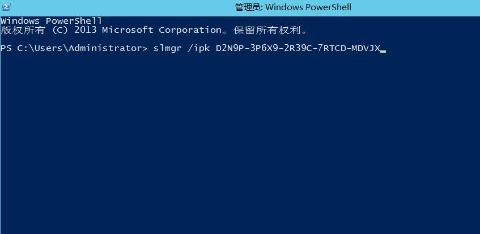480x234 pixels.
Task: Open the PowerShell window system menu icon
Action: 6,6
